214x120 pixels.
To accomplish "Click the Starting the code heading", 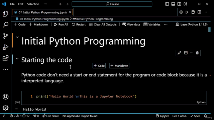I will point(47,60).
